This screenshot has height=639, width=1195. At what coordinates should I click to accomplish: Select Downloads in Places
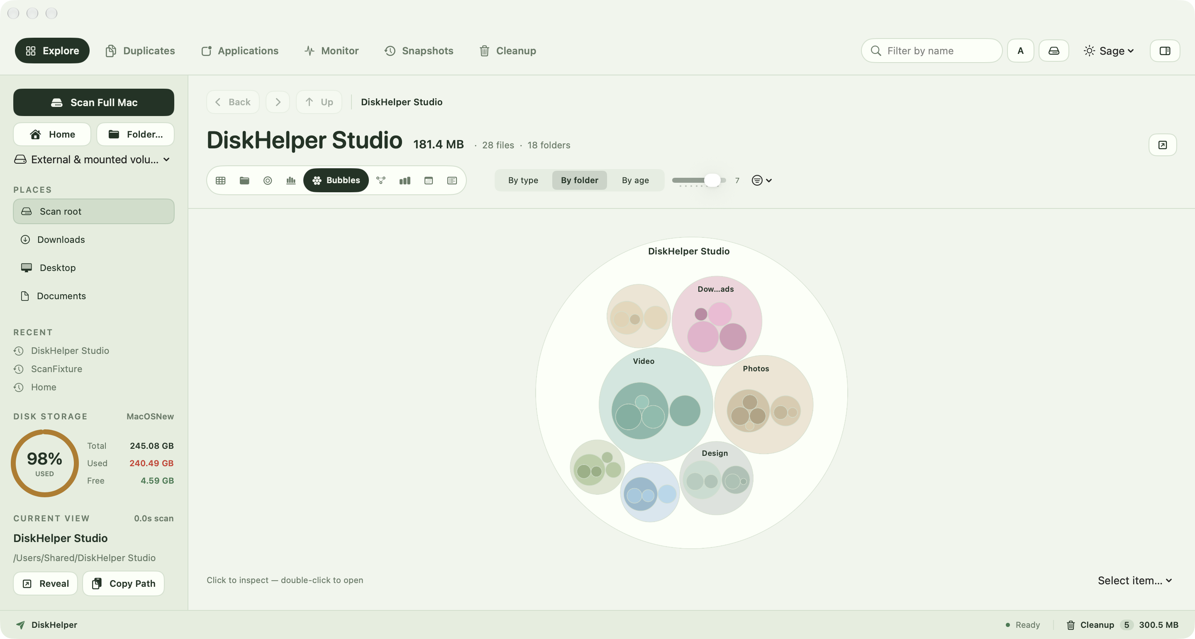pos(94,240)
